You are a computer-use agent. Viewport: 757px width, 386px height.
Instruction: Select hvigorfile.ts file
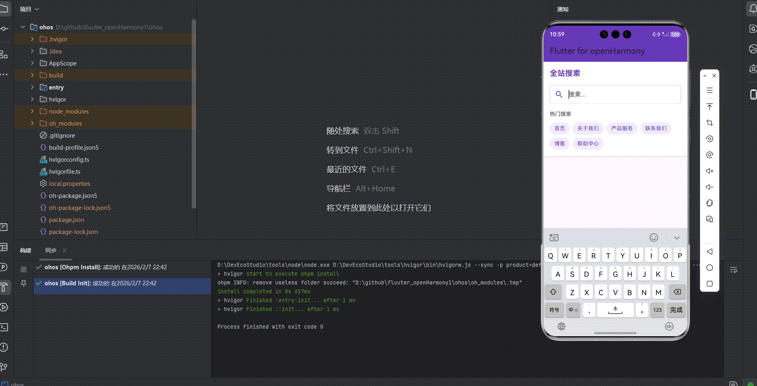pos(60,172)
